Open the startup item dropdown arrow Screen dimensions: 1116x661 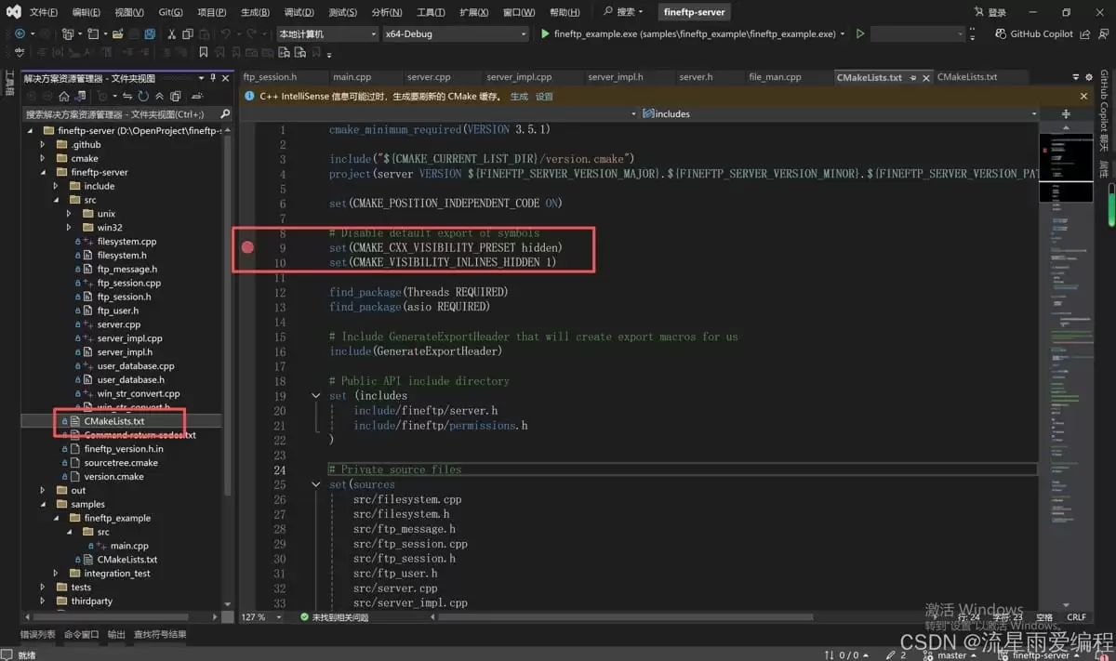point(843,33)
